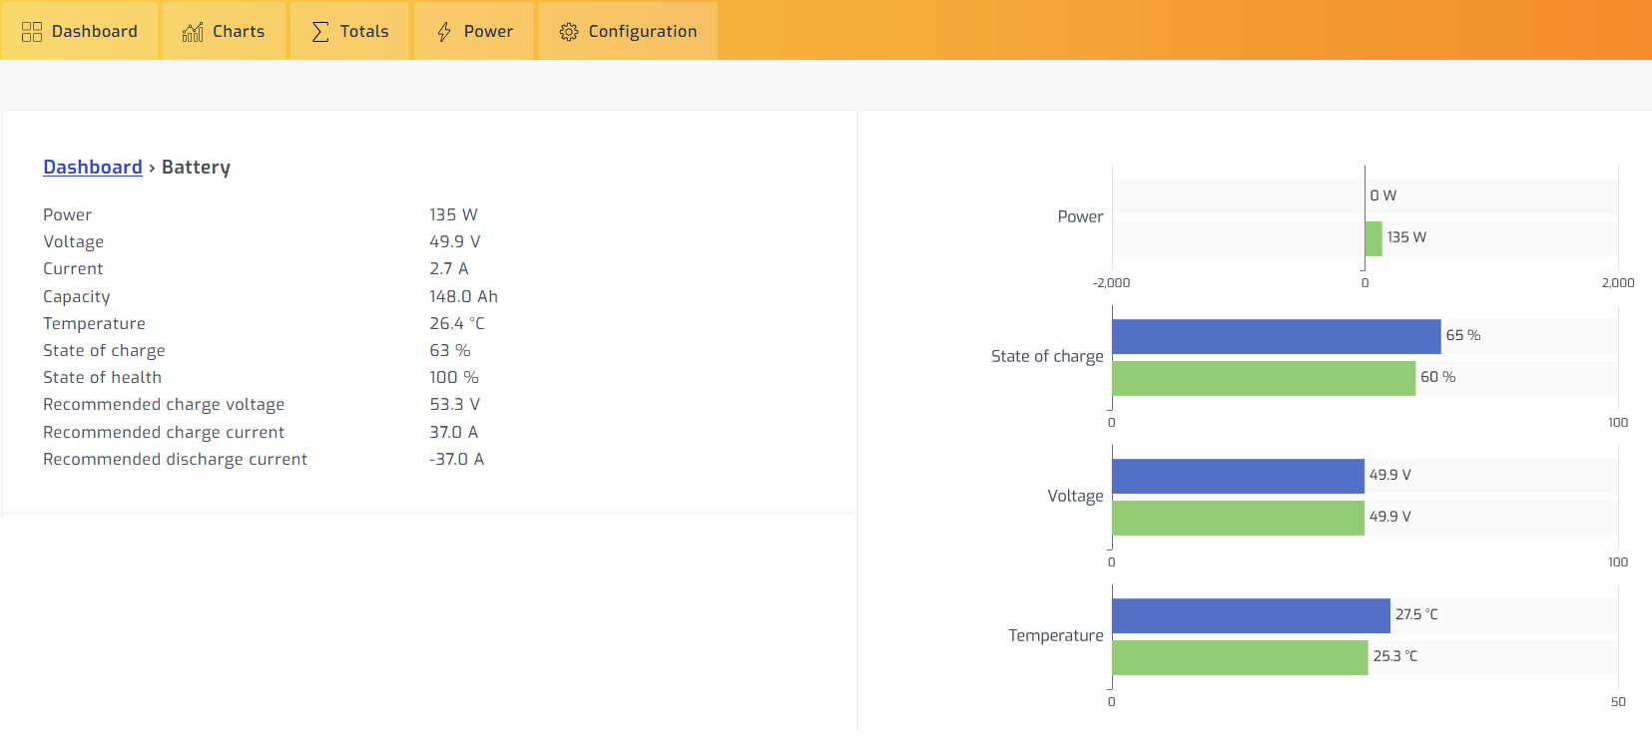Click the blue 65 % charge bar
The height and width of the screenshot is (738, 1652).
pos(1276,336)
